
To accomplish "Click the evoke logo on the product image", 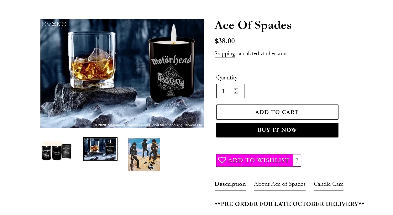I will (x=54, y=24).
